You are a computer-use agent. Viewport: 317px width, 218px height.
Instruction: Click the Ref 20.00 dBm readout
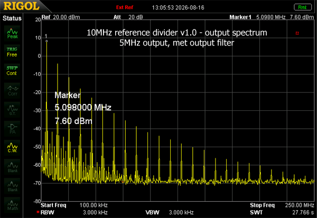(x=61, y=17)
